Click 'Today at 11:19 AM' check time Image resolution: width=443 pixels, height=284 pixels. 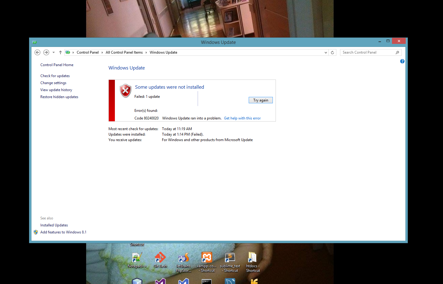point(177,129)
